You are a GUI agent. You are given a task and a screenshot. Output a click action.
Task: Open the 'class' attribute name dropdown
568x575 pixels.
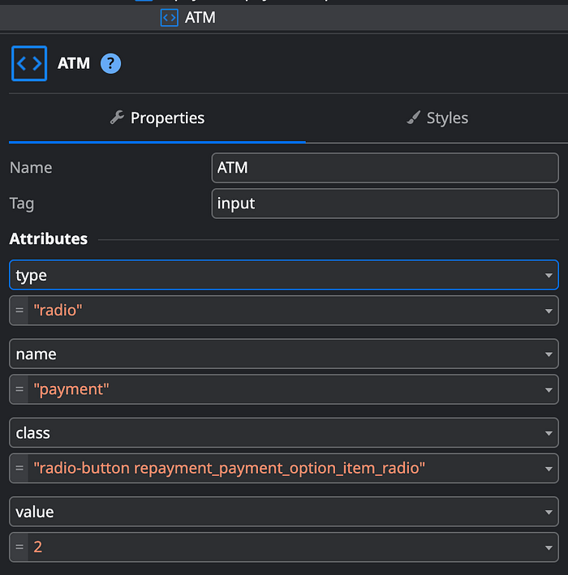click(x=549, y=433)
